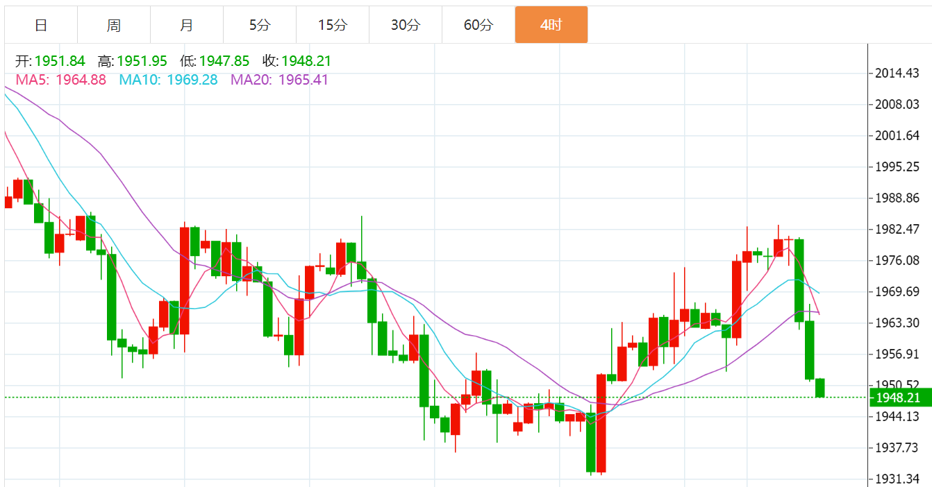The height and width of the screenshot is (487, 932).
Task: Click the 1969.69 price axis label
Action: [x=899, y=291]
